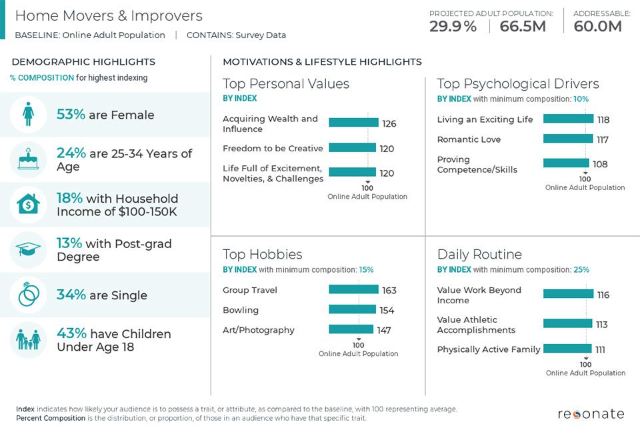640x436 pixels.
Task: Click the Acquiring Wealth and Influence bar
Action: 353,123
